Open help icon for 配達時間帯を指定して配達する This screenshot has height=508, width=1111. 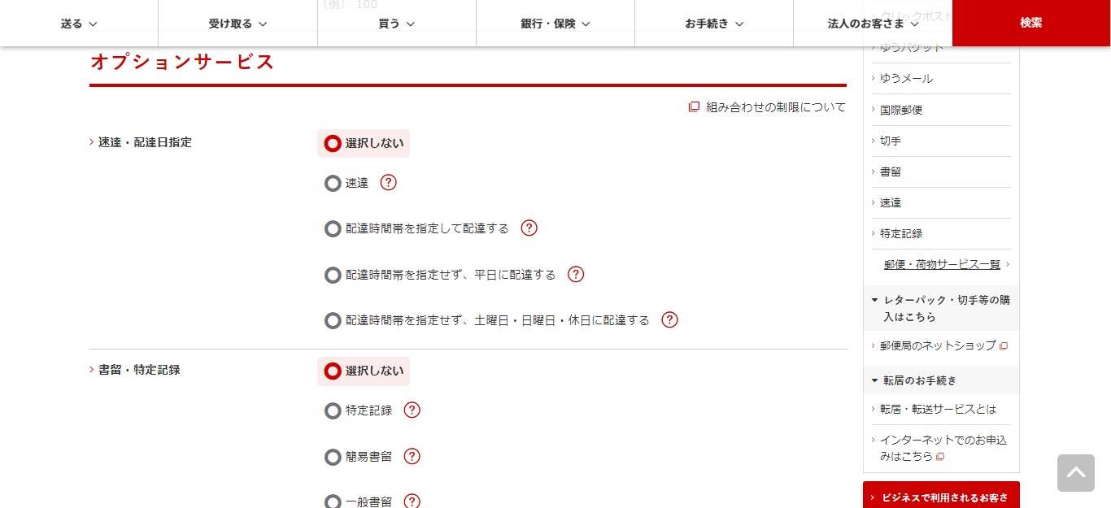coord(529,228)
